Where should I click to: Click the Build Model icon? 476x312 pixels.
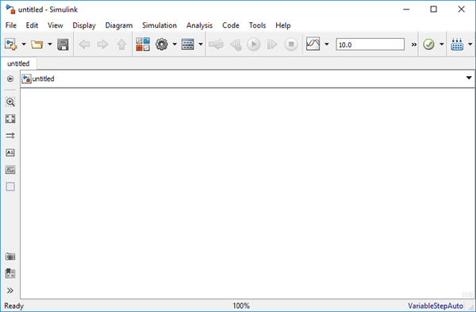[x=457, y=44]
